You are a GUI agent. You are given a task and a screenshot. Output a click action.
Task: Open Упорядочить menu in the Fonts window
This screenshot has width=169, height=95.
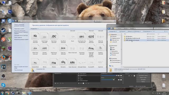pyautogui.click(x=35, y=29)
